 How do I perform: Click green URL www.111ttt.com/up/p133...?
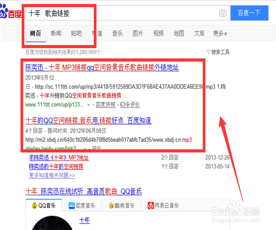(x=55, y=105)
